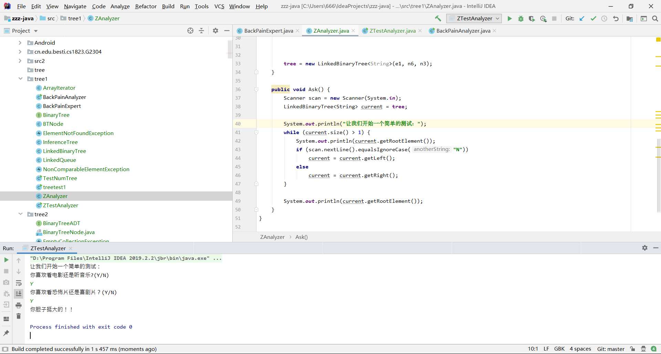Select BackPainExpert in project tree
Viewport: 661px width, 354px height.
click(x=62, y=106)
